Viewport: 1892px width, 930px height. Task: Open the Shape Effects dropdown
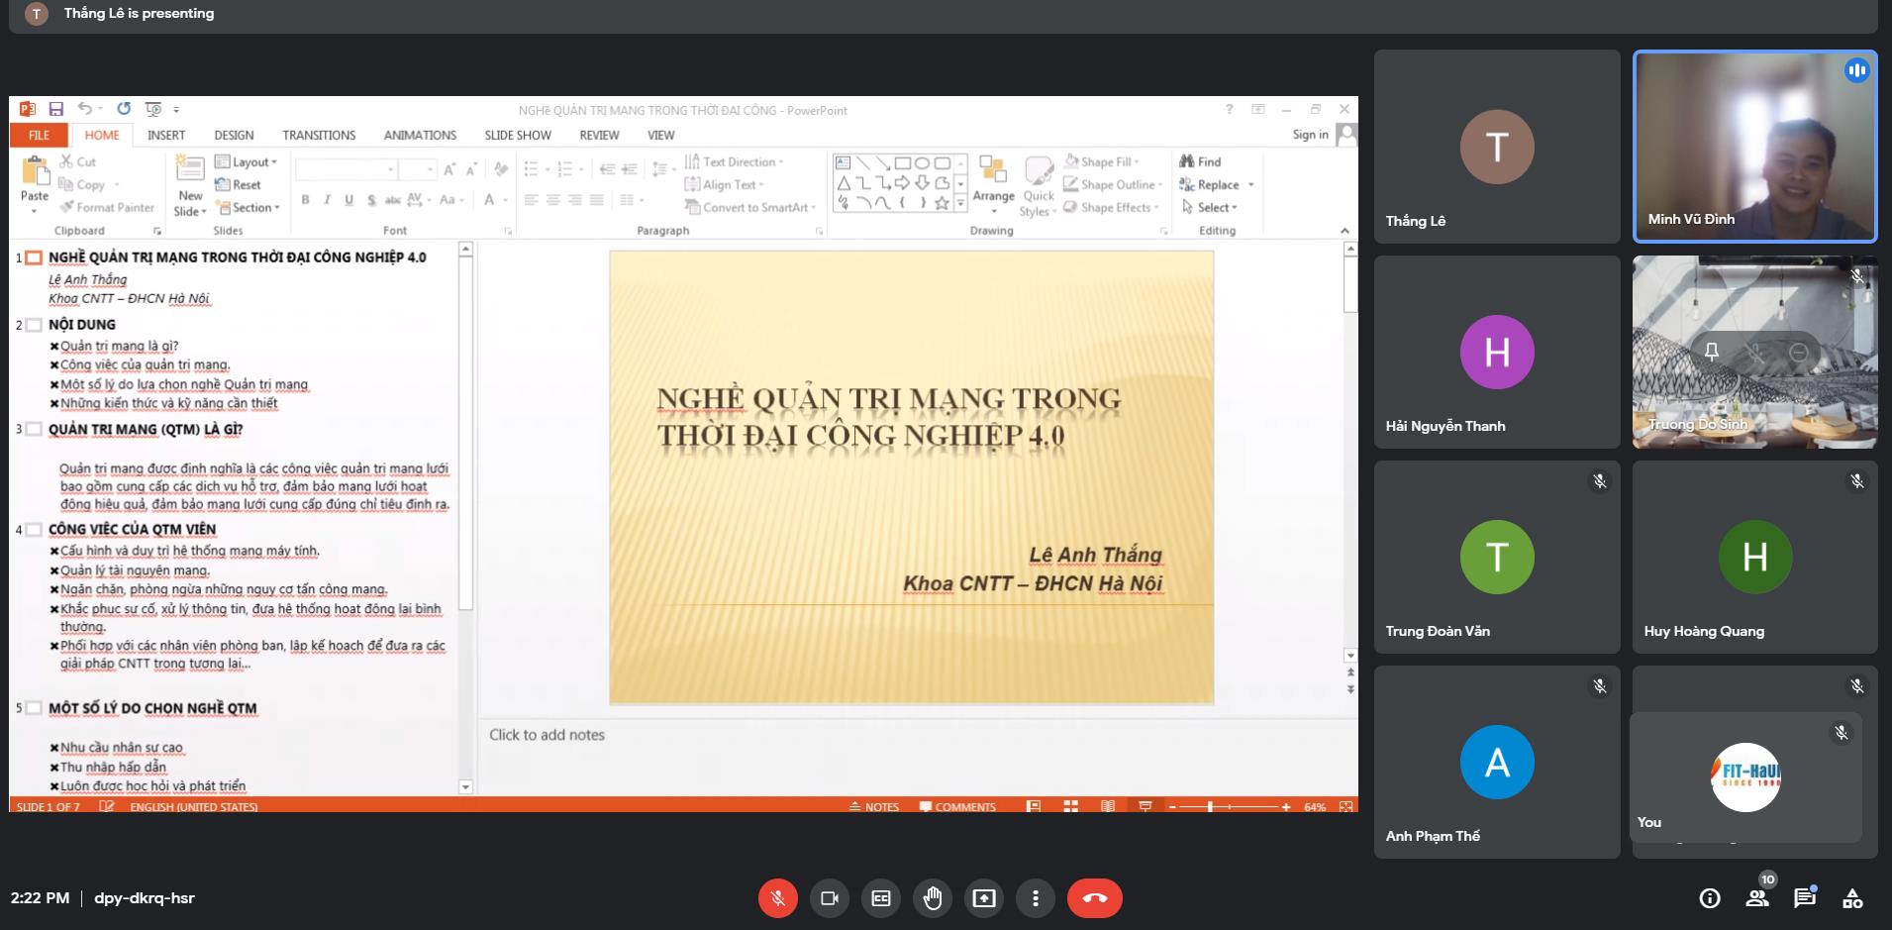click(x=1111, y=207)
